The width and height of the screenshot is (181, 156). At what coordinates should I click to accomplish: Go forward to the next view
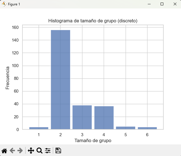point(20,151)
